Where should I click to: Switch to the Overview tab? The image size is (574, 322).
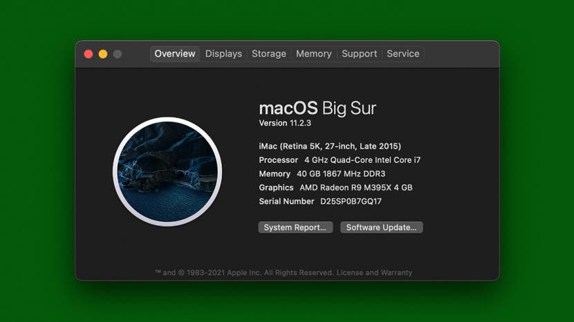(x=174, y=54)
